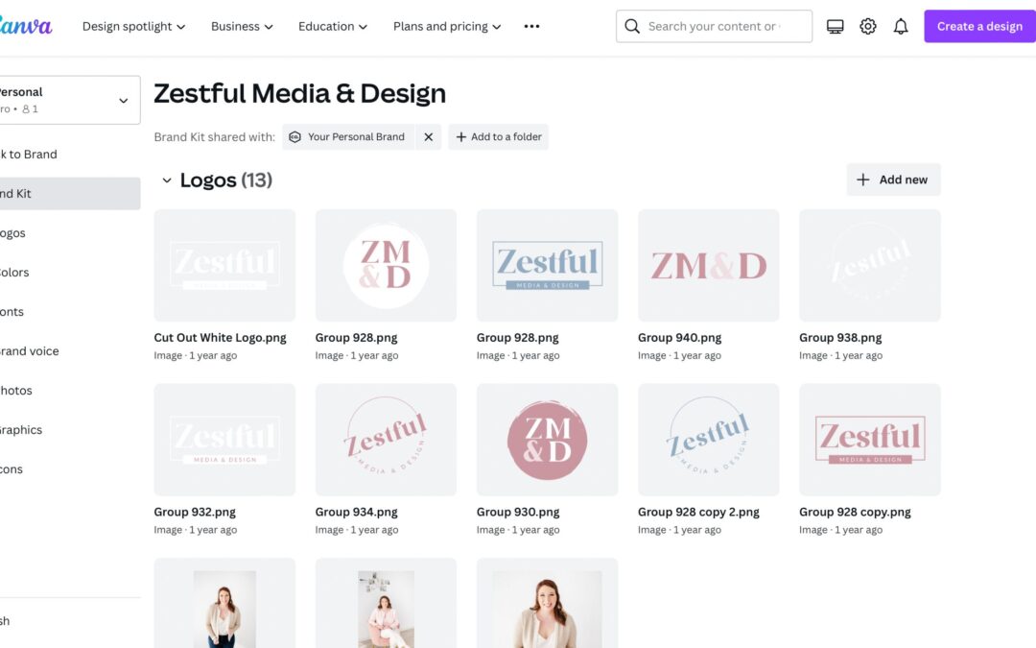
Task: Open third close-up portrait photo
Action: [547, 603]
